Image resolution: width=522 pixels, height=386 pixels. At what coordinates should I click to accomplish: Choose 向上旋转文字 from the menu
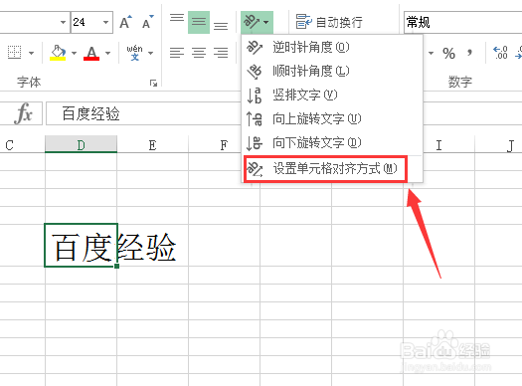click(x=332, y=119)
